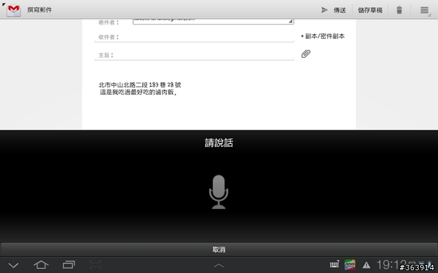Tap the microphone icon to speak
438x273 pixels.
click(219, 192)
